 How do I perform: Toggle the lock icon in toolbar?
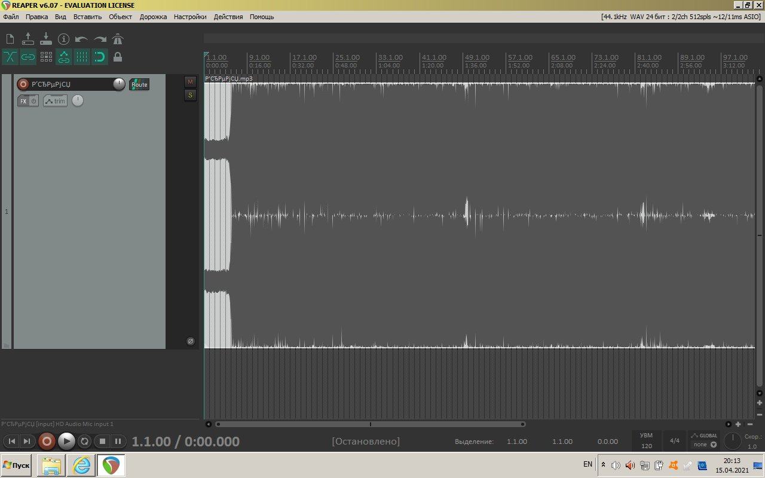[118, 57]
